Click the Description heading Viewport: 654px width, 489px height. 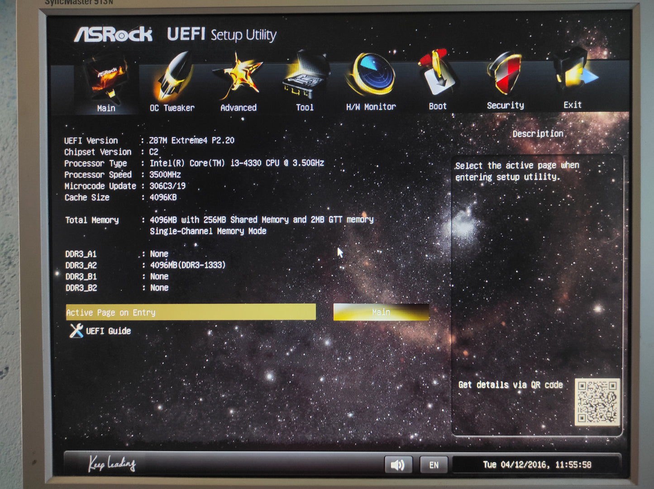[538, 133]
